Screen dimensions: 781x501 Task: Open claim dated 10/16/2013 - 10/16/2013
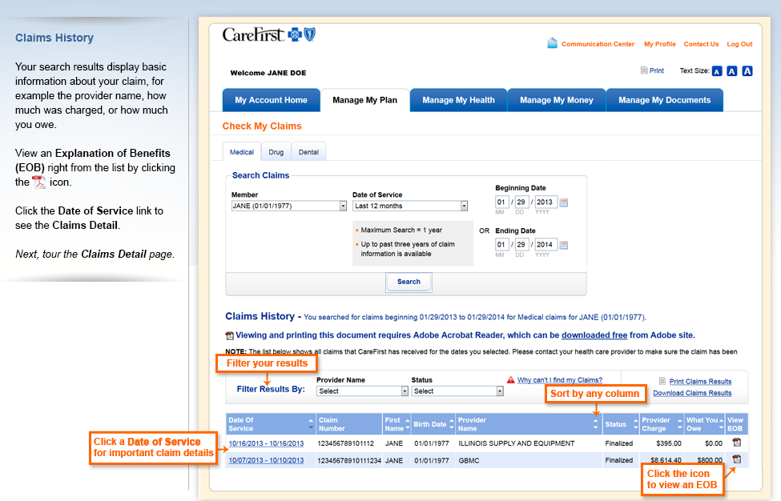point(266,443)
